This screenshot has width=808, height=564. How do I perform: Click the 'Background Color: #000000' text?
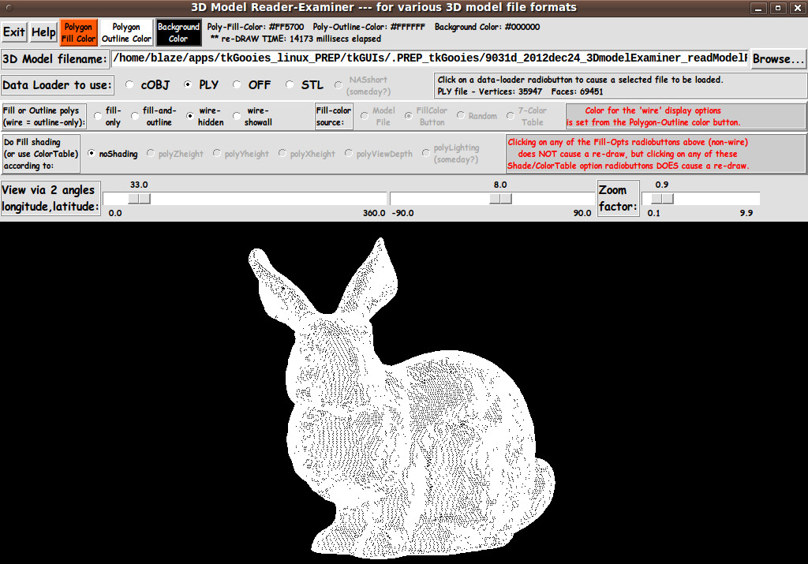tap(487, 27)
